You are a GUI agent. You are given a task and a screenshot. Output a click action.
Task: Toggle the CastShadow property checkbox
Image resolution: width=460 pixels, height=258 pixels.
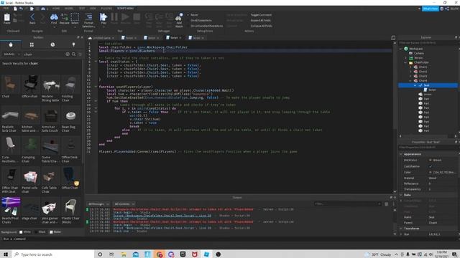tap(431, 166)
